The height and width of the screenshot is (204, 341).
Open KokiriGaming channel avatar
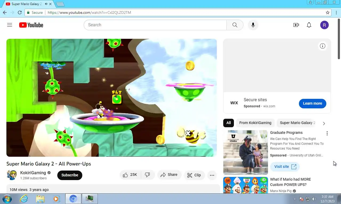tap(12, 175)
